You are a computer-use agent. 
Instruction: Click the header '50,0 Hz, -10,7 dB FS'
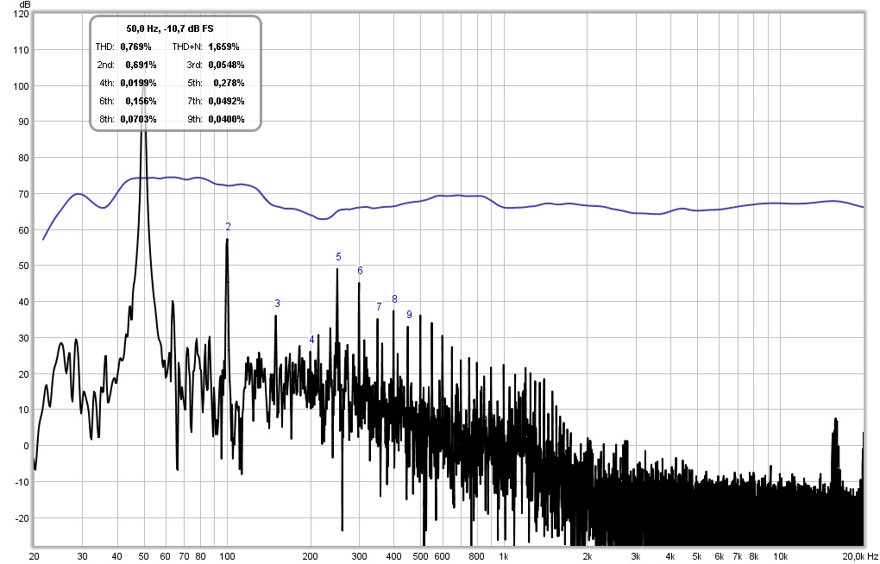pyautogui.click(x=169, y=28)
